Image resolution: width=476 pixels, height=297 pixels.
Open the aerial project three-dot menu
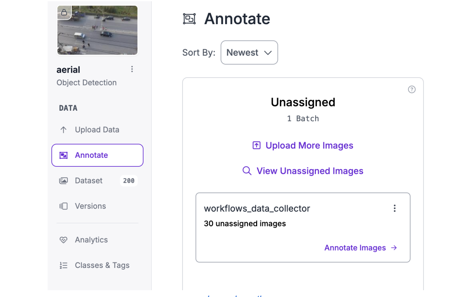click(132, 69)
